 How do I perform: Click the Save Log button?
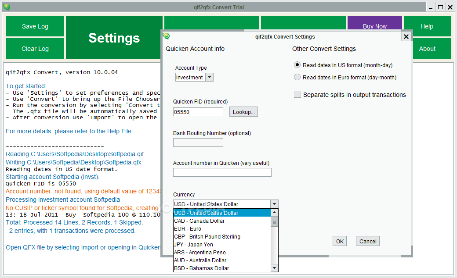tap(35, 26)
